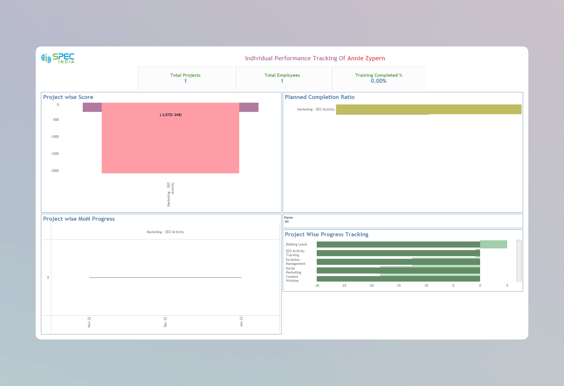Select the SEO Activity Tracking row label
The height and width of the screenshot is (386, 564).
295,253
